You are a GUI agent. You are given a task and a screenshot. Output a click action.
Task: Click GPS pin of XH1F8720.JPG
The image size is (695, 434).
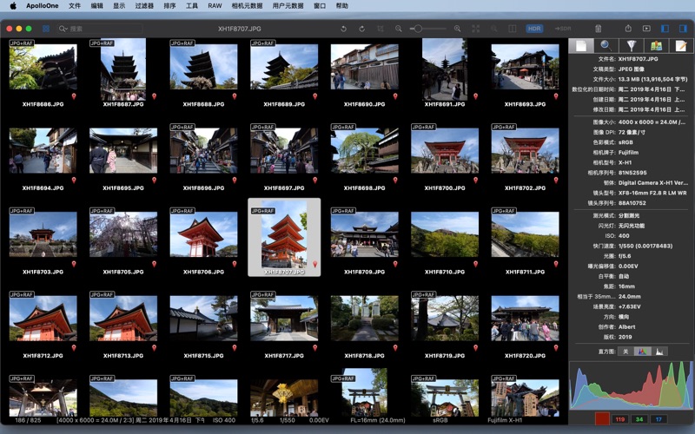[x=556, y=348]
